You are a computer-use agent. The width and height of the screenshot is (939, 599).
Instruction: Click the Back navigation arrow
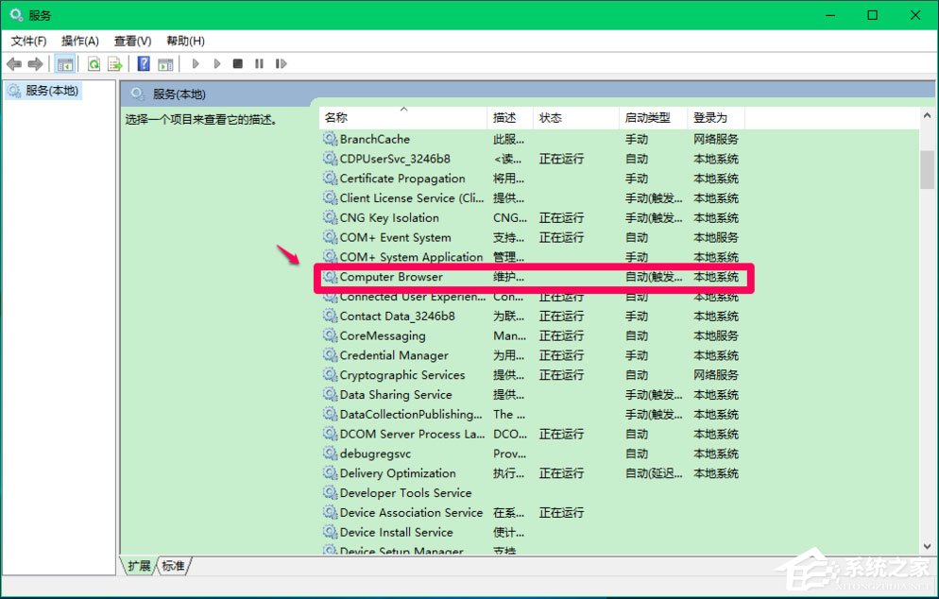(14, 63)
